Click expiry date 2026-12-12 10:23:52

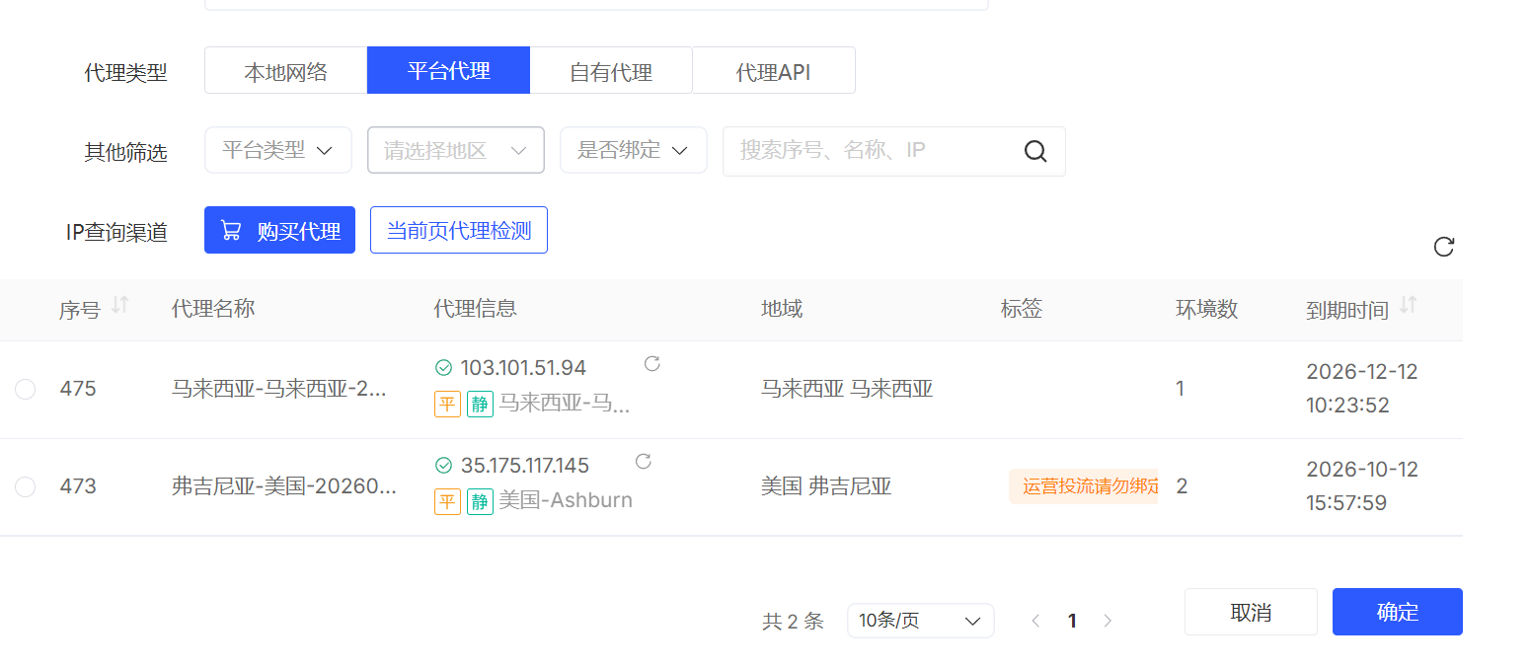point(1361,389)
